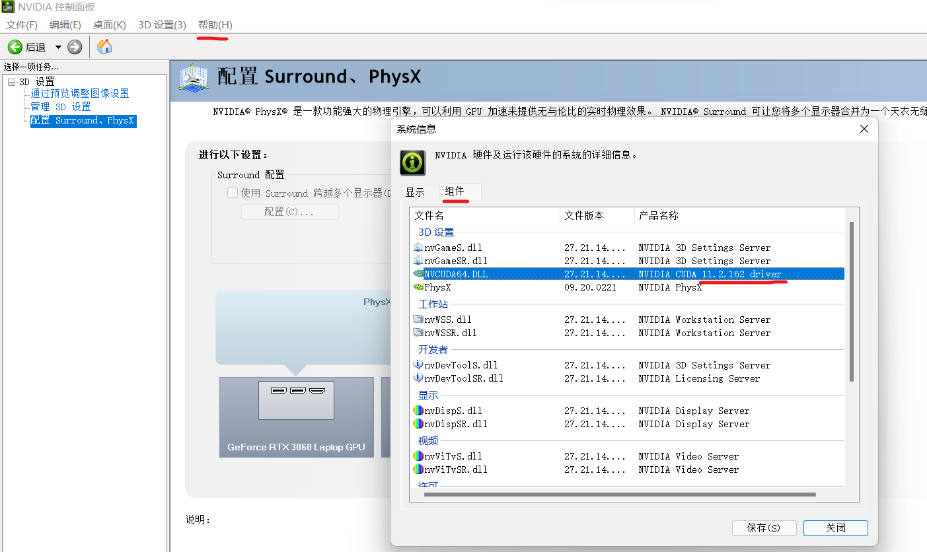Image resolution: width=927 pixels, height=552 pixels.
Task: Click the 视频 group heading
Action: tap(428, 440)
